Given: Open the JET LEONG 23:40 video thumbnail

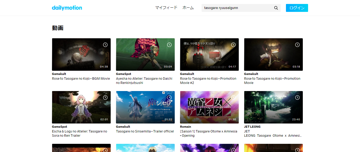Looking at the screenshot, I should [x=273, y=107].
